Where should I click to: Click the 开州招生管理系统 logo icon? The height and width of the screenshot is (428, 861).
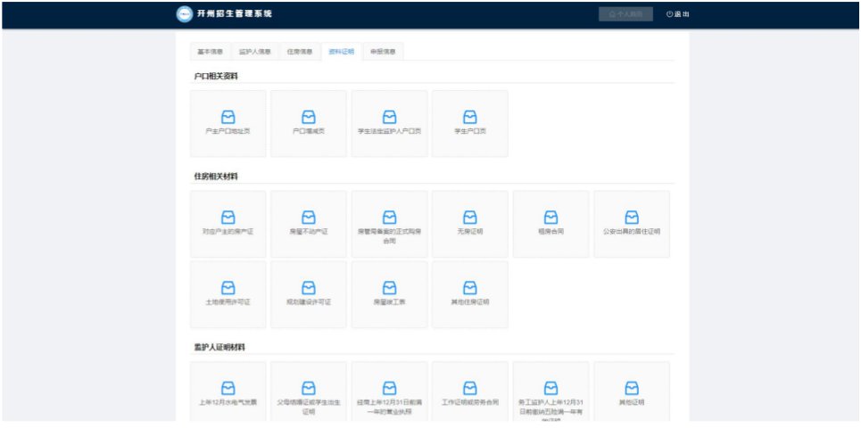[x=185, y=14]
